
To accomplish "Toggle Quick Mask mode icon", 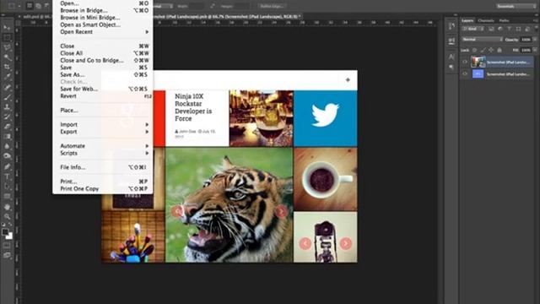I will coord(8,246).
